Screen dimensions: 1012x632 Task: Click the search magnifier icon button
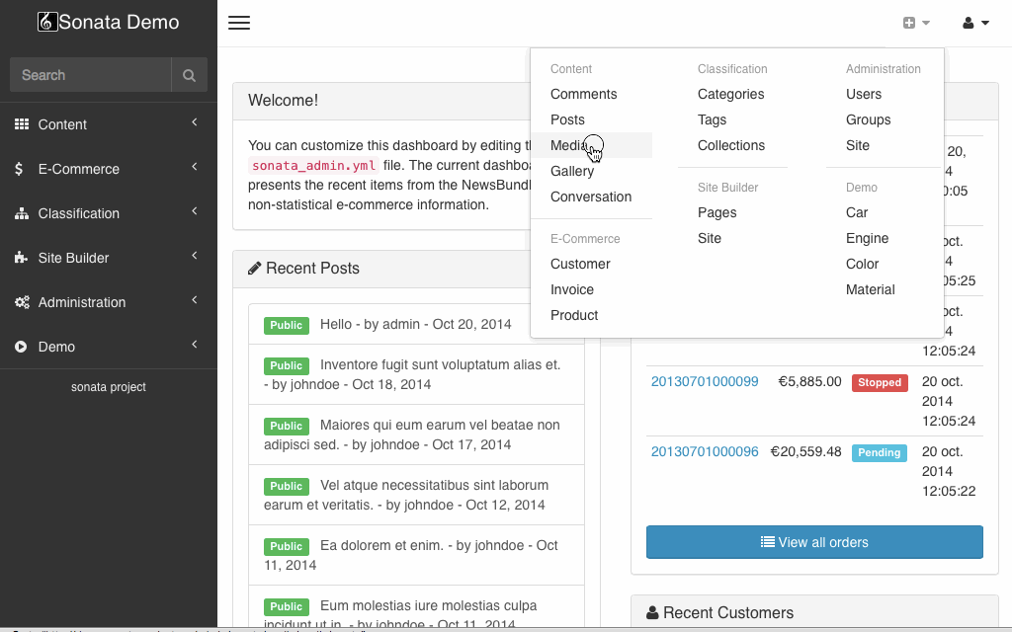click(x=189, y=75)
